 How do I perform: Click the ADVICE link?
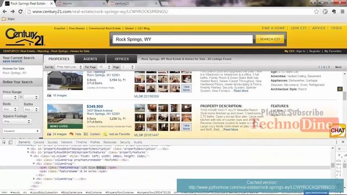click(x=319, y=28)
